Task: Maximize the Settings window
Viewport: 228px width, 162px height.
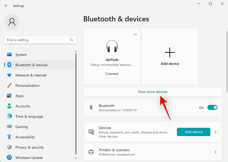Action: tap(210, 4)
